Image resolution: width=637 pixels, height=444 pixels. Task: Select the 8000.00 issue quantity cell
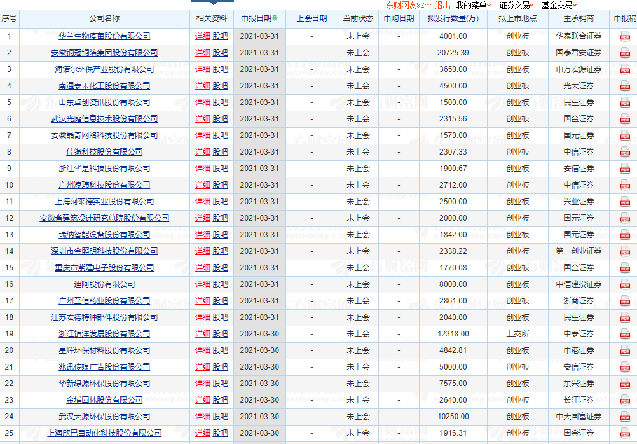pyautogui.click(x=453, y=284)
